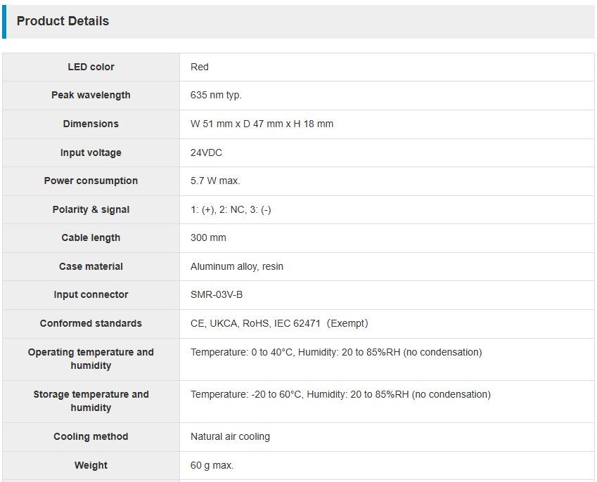Click the '60 g max.' value
The image size is (597, 482).
pos(212,465)
